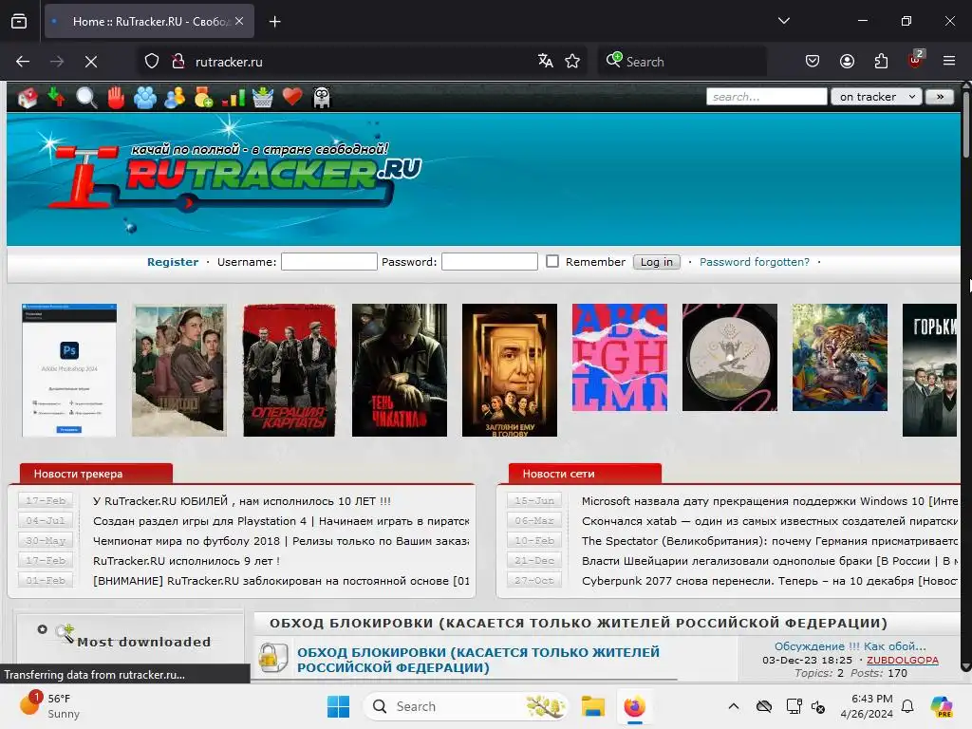The image size is (972, 729).
Task: Click the two users blue and orange icon
Action: pos(175,98)
